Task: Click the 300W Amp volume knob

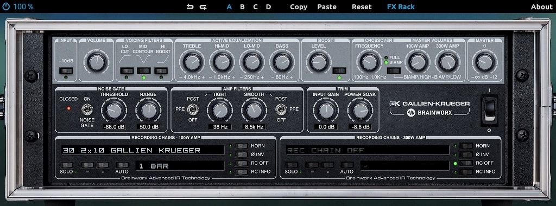Action: [447, 62]
